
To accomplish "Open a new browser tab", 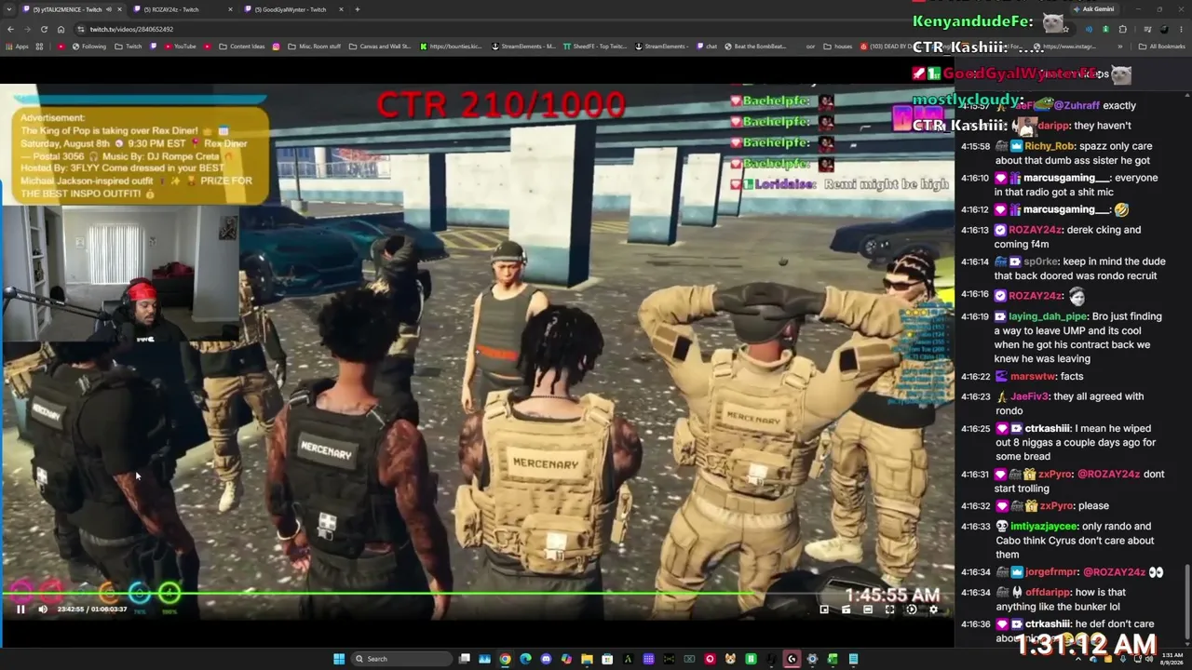I will [358, 9].
